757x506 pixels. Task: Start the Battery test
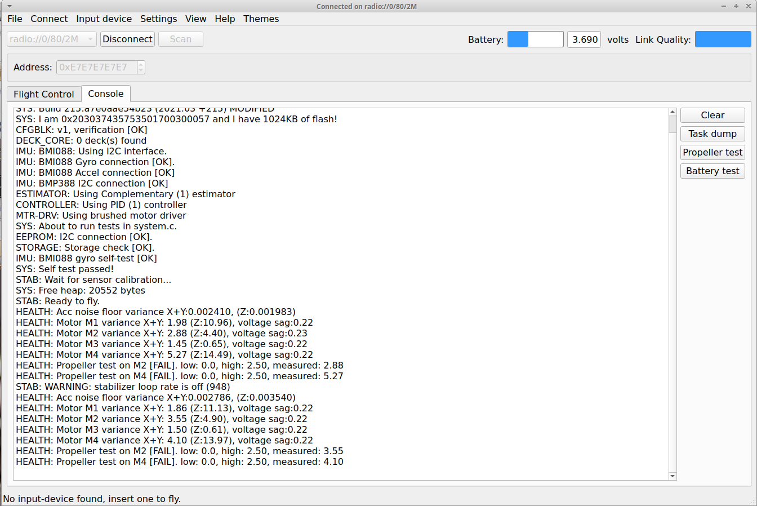(713, 171)
